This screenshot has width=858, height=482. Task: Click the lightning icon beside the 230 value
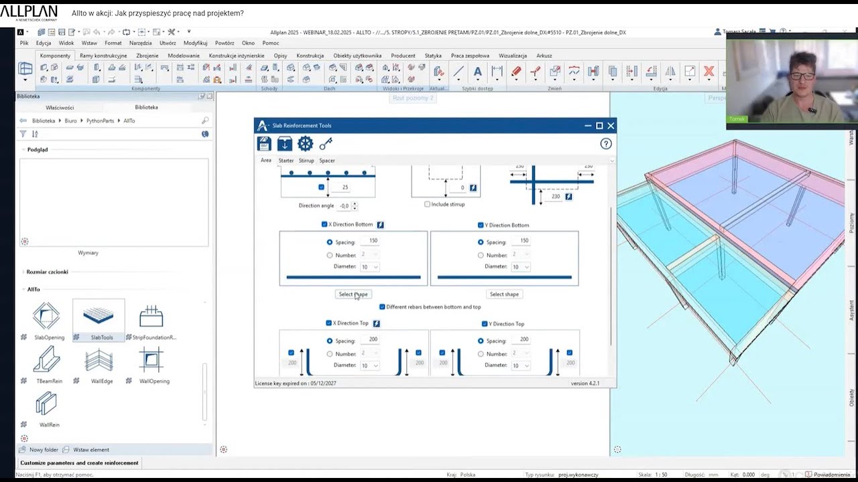click(568, 197)
